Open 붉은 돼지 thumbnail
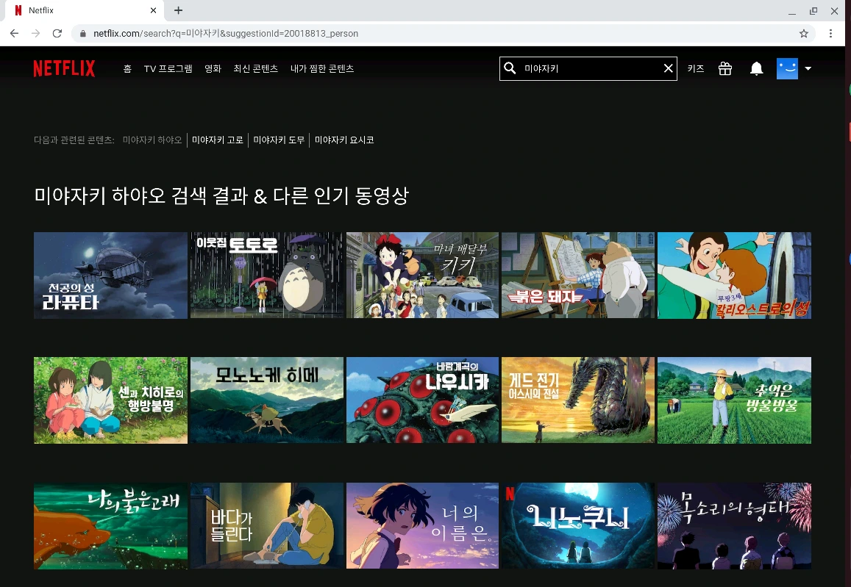The height and width of the screenshot is (587, 851). pos(578,276)
